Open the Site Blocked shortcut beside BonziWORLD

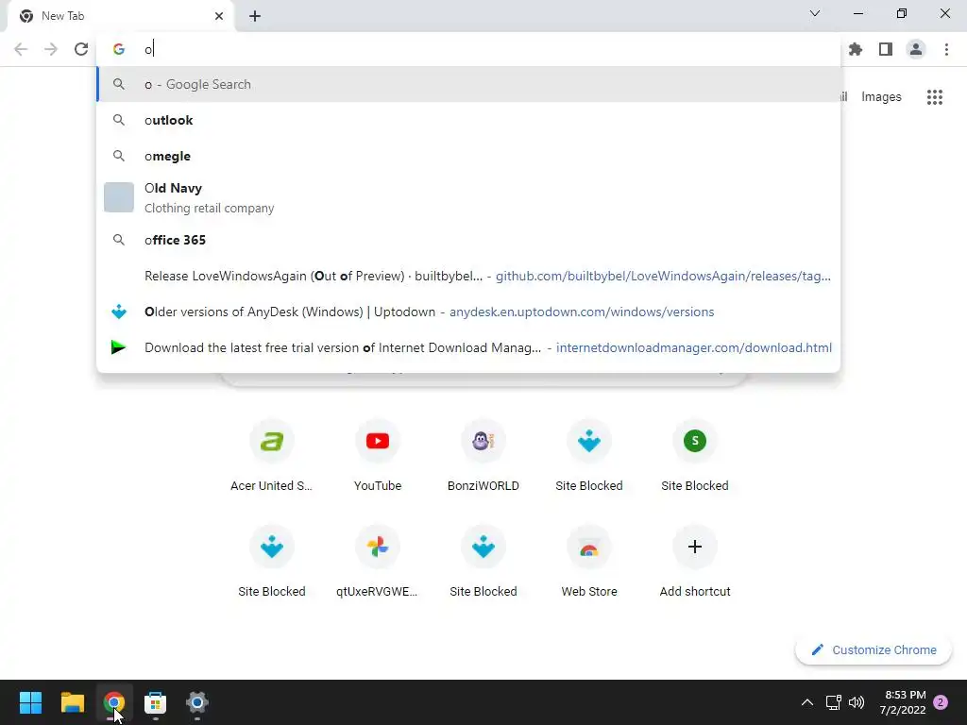coord(589,456)
